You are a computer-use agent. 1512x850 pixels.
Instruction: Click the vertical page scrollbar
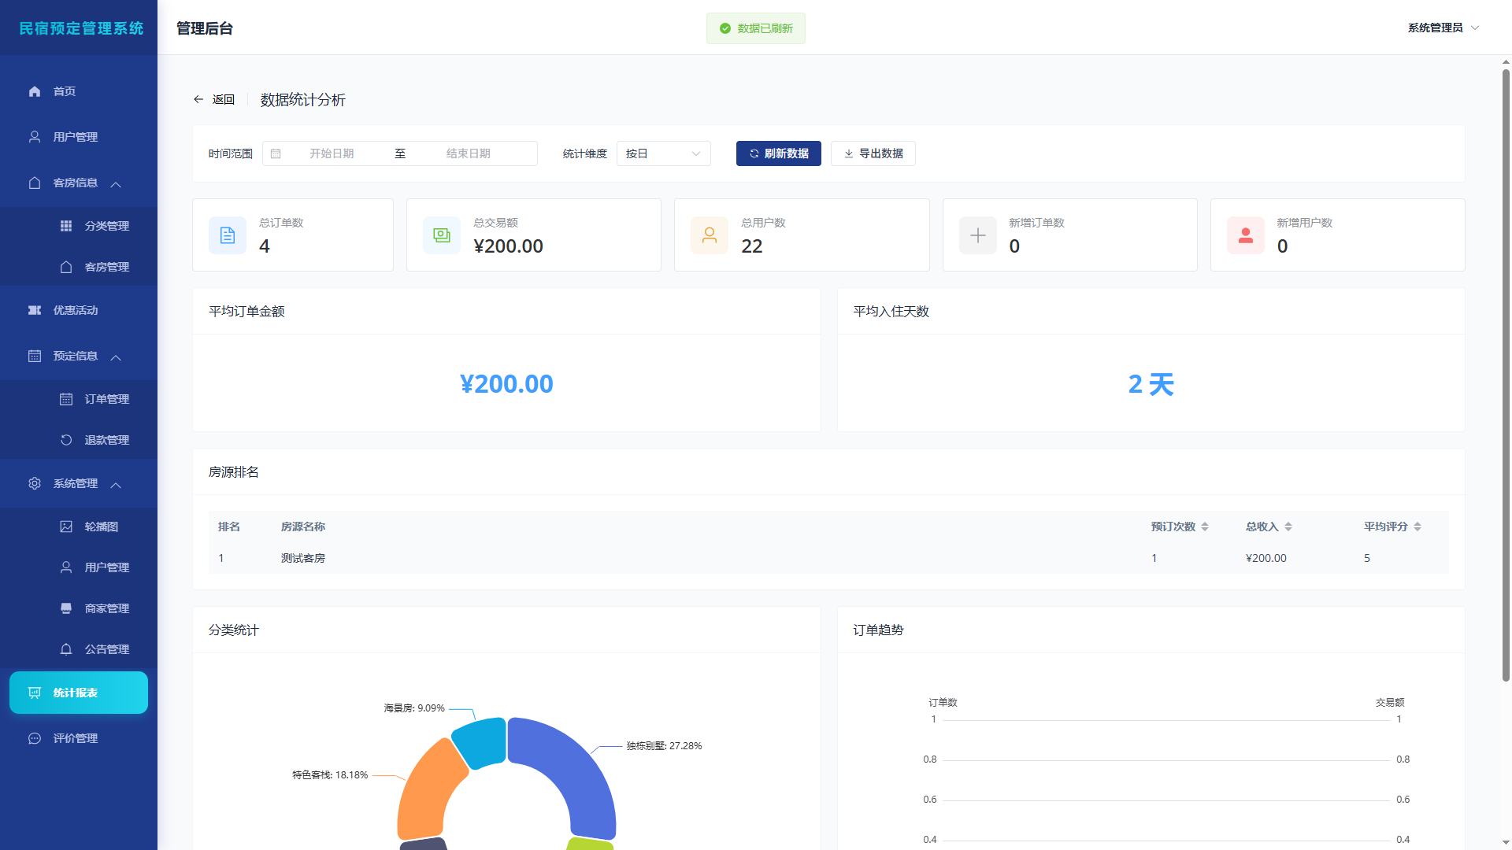(1506, 374)
